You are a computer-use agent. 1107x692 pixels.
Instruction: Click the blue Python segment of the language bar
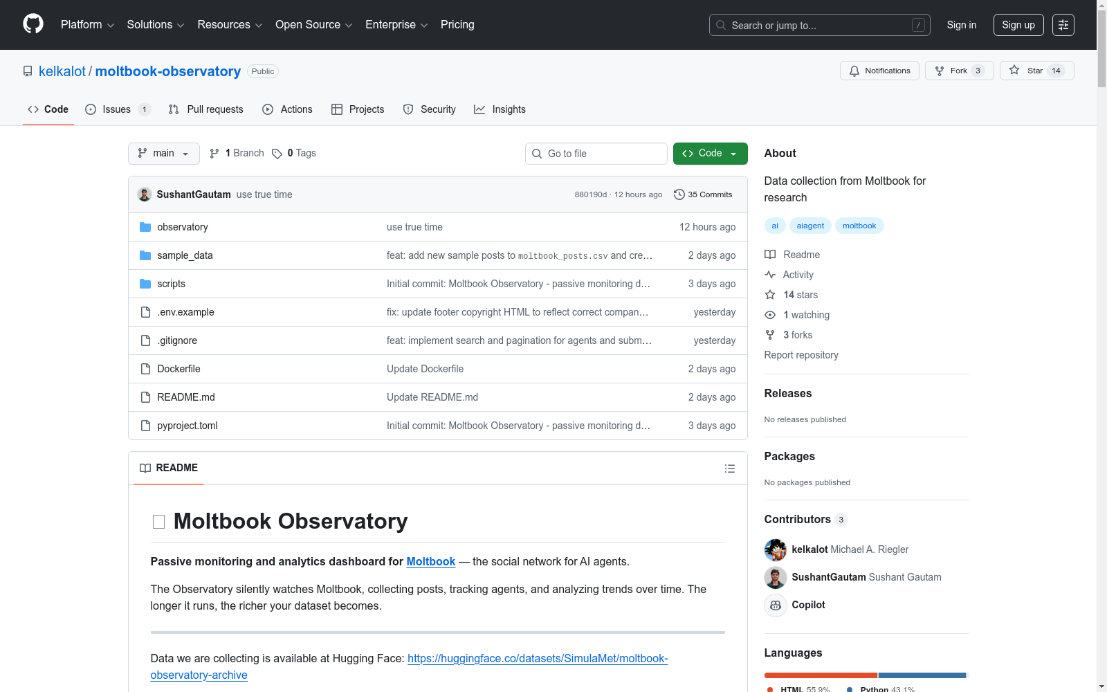(922, 675)
